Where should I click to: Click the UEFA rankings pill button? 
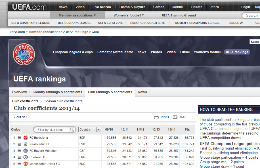click(x=237, y=52)
